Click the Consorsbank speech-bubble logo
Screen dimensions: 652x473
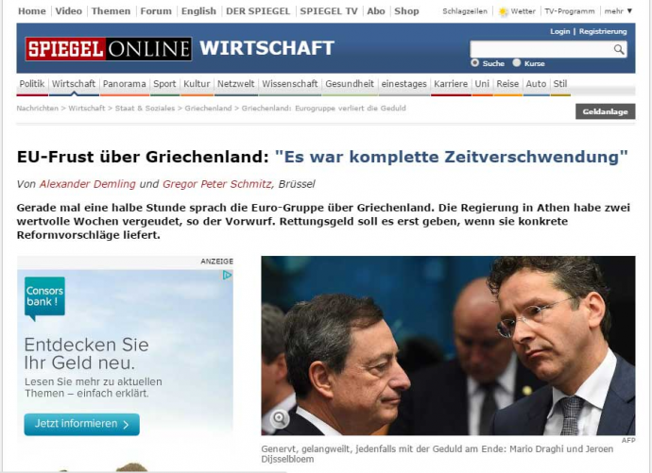[44, 298]
